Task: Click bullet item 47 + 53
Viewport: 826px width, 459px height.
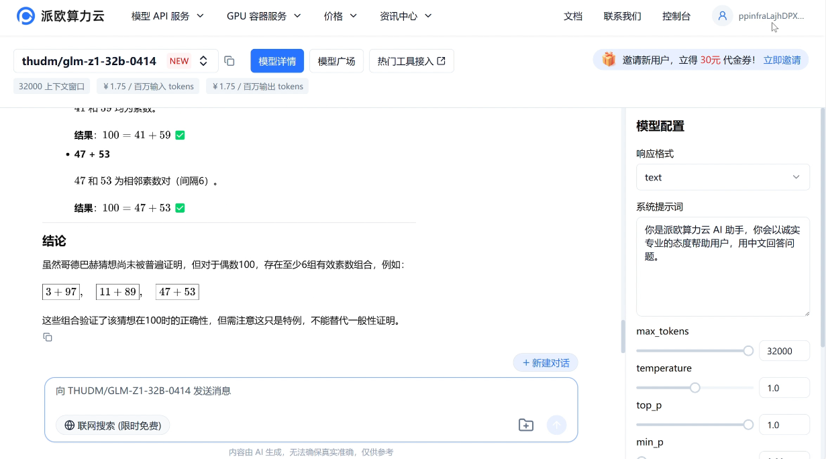Action: pyautogui.click(x=92, y=154)
